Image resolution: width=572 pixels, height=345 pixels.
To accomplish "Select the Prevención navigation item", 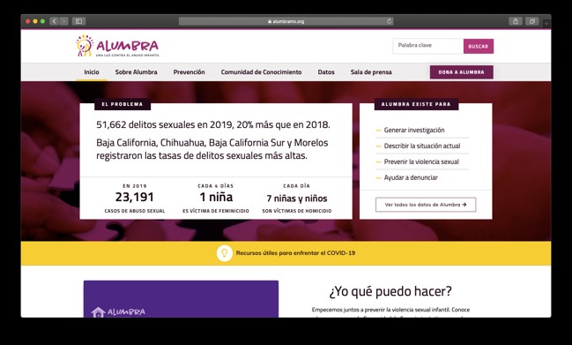I will click(x=189, y=72).
